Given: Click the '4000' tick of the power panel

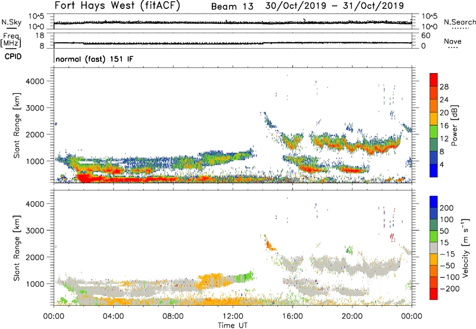Looking at the screenshot, I should point(35,81).
